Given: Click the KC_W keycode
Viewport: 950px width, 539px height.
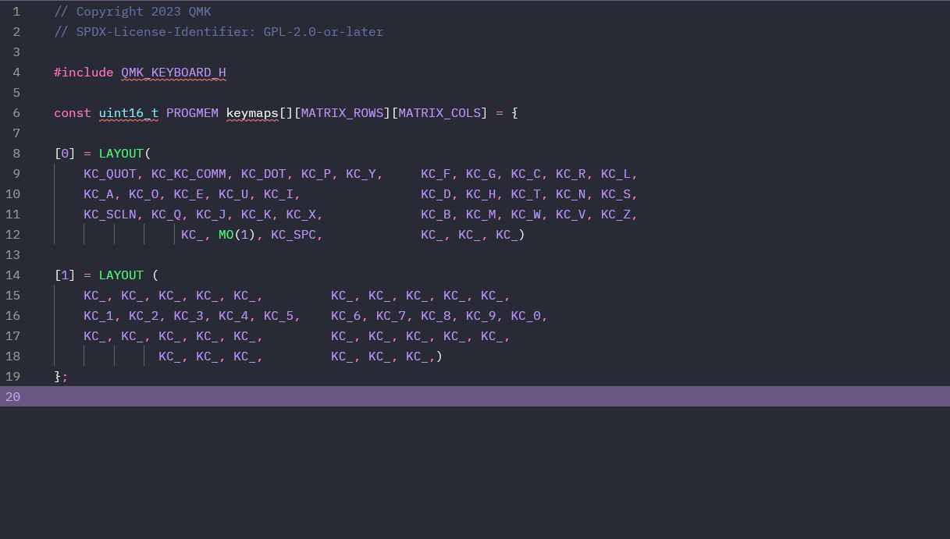Looking at the screenshot, I should [526, 215].
